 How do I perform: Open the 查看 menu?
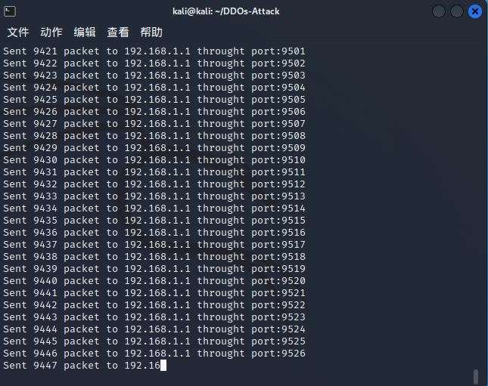point(118,32)
